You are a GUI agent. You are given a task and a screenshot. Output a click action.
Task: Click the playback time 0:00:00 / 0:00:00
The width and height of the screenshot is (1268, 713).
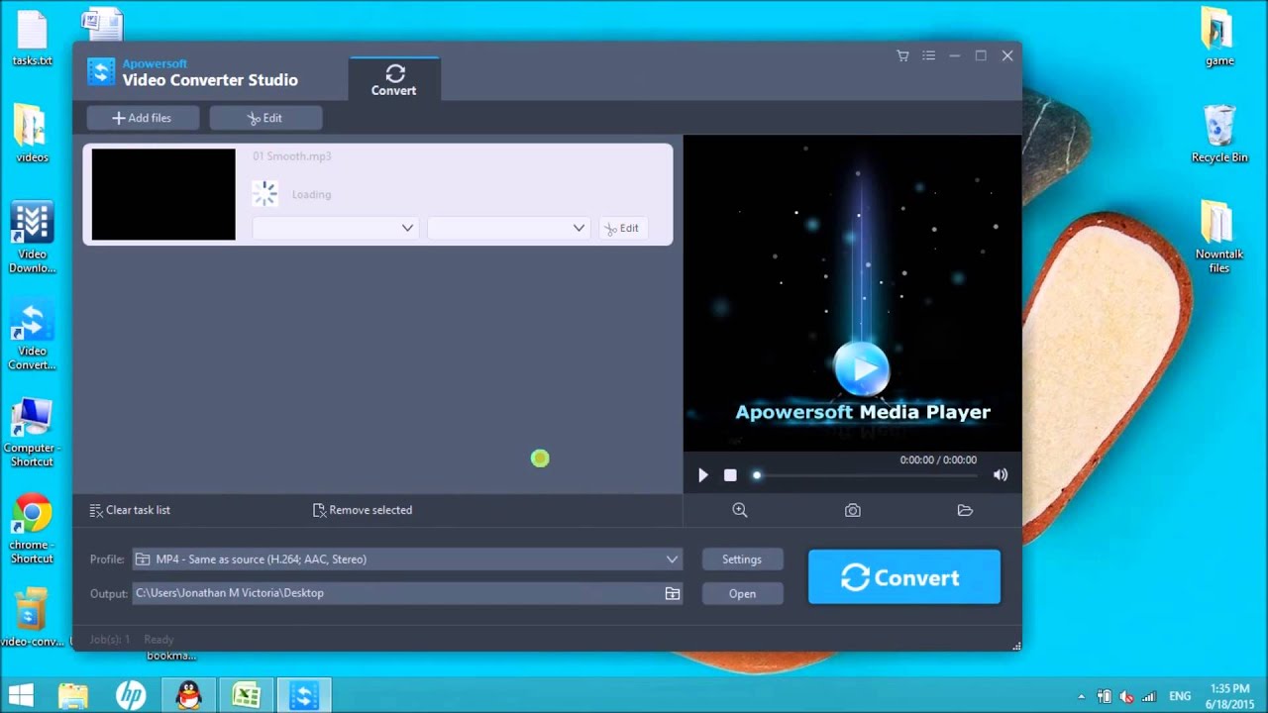pos(938,460)
